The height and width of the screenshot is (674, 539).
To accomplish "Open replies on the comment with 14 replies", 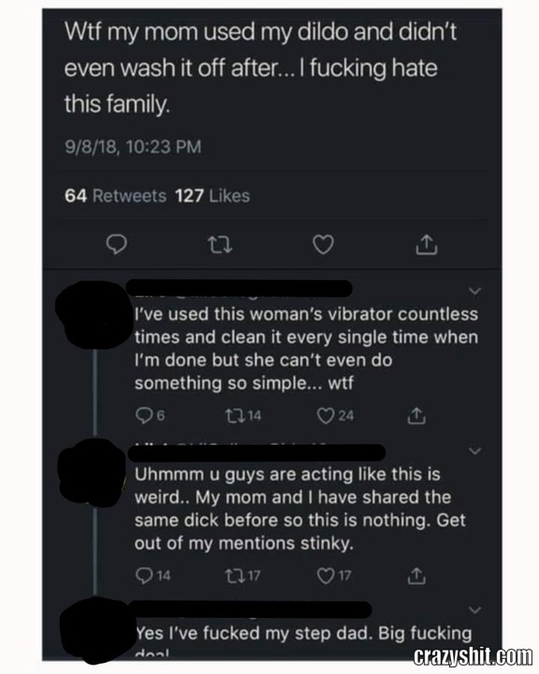I will [x=153, y=575].
